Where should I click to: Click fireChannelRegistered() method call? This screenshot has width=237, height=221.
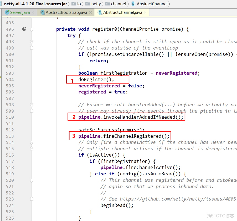coord(136,136)
